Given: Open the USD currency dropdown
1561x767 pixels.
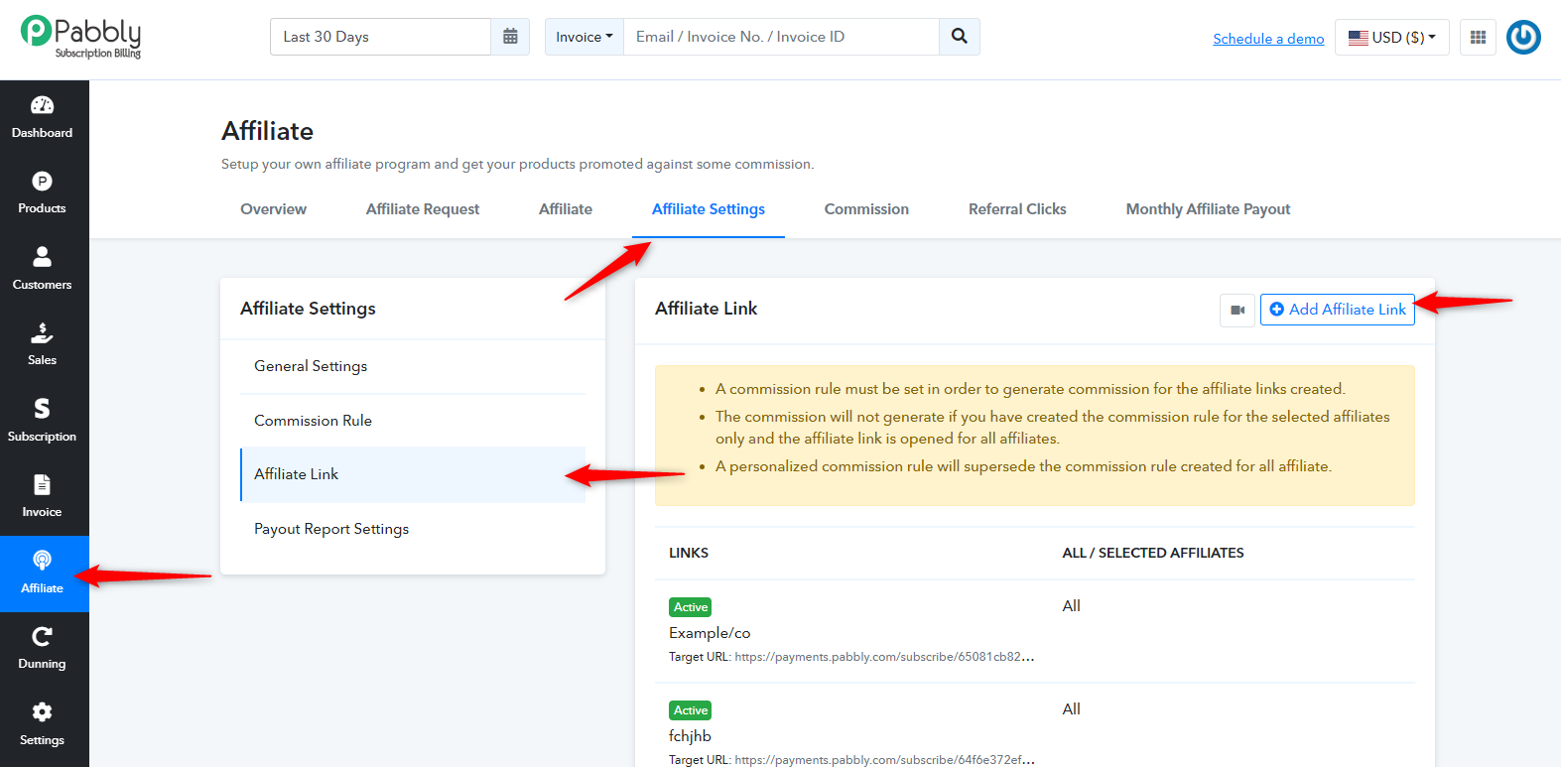Looking at the screenshot, I should (x=1391, y=37).
